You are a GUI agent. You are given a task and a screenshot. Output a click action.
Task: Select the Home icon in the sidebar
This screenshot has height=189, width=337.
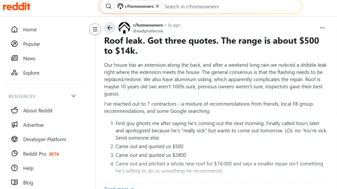coord(14,30)
